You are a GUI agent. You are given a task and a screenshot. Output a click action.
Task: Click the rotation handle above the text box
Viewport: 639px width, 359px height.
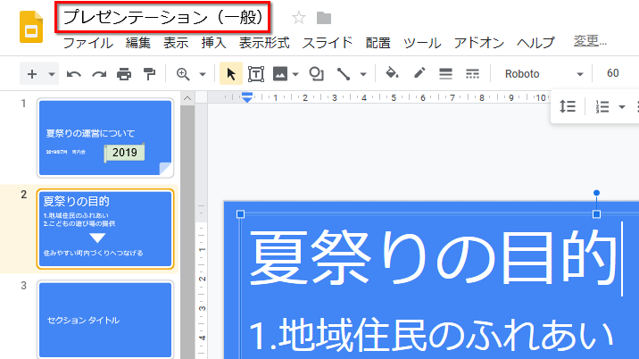pos(597,193)
